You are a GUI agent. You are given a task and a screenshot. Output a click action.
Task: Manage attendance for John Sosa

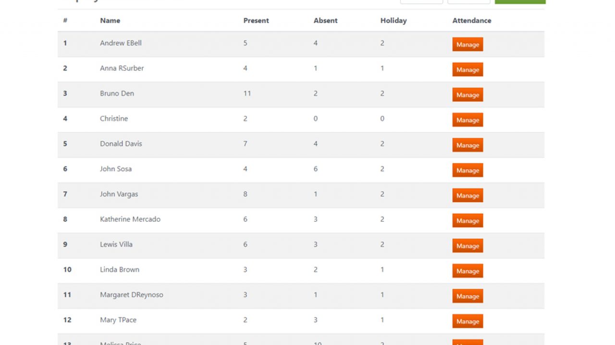467,170
